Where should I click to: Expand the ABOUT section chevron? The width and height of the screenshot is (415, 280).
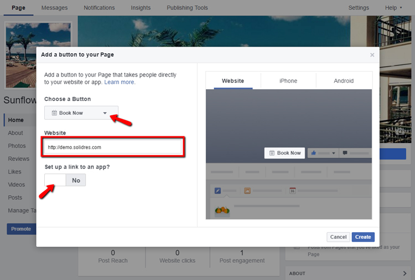(404, 273)
